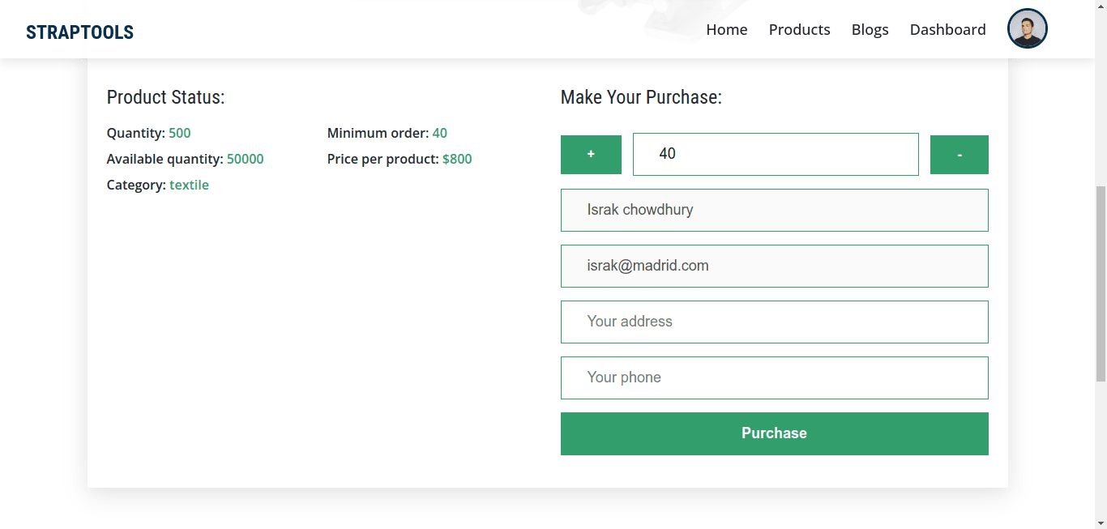Click the $800 price value

457,159
